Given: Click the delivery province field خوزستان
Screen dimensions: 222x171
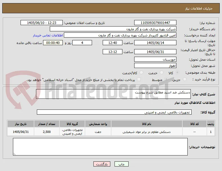Looking at the screenshot, I should [x=155, y=59].
